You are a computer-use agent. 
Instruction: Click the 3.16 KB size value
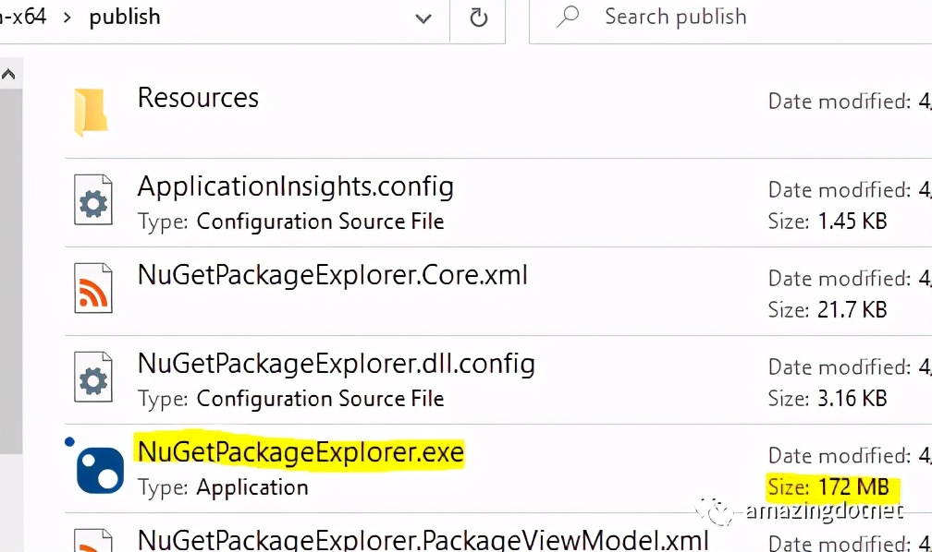point(852,398)
